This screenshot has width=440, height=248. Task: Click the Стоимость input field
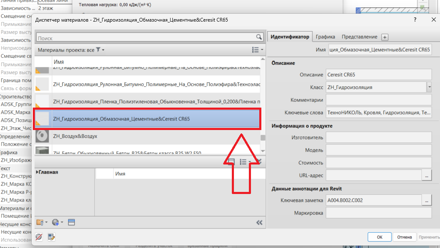(379, 163)
